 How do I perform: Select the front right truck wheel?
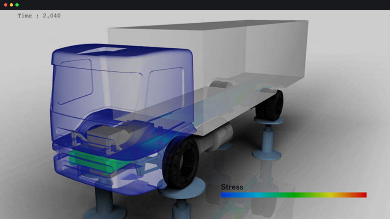tap(181, 163)
